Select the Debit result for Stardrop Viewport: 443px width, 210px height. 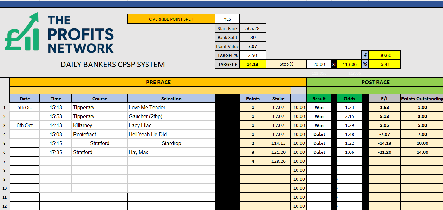[319, 143]
